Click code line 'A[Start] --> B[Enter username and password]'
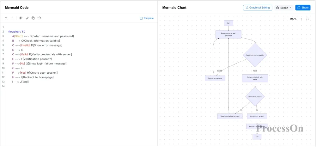The height and width of the screenshot is (147, 316). click(x=43, y=36)
